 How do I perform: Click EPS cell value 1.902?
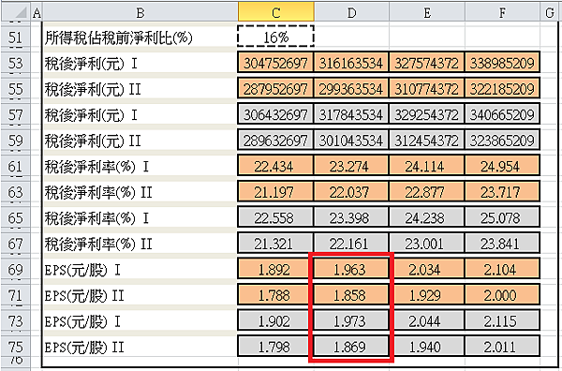275,321
